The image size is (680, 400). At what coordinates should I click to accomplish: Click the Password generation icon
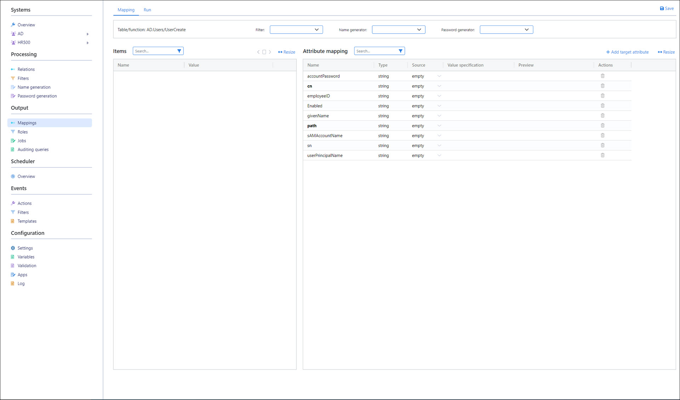[13, 96]
